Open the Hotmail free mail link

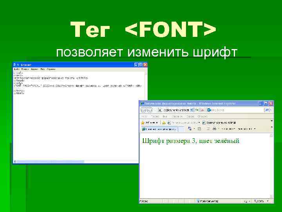pyautogui.click(x=219, y=123)
